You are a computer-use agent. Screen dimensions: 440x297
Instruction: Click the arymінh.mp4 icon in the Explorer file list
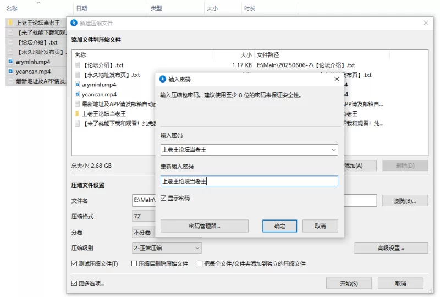click(x=10, y=62)
